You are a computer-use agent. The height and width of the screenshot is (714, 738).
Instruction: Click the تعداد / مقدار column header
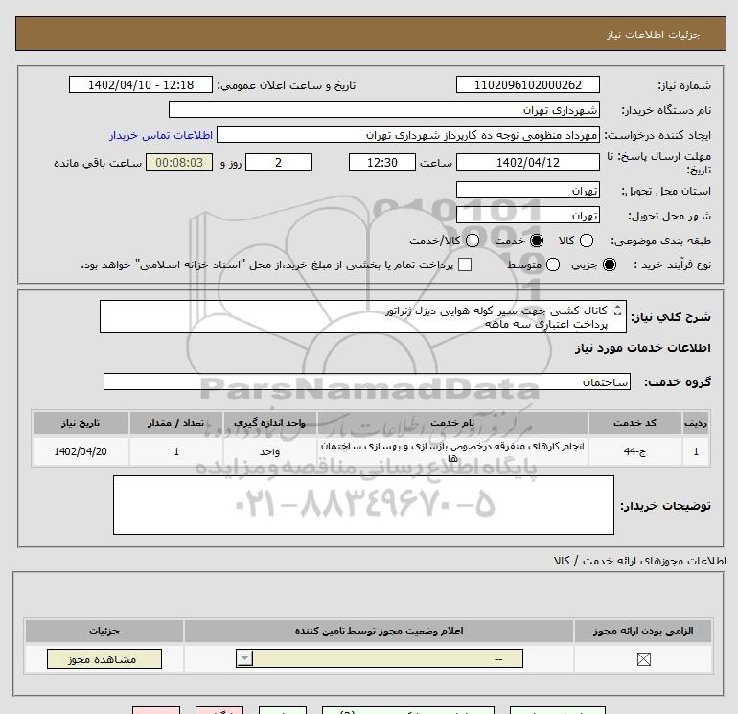point(176,423)
